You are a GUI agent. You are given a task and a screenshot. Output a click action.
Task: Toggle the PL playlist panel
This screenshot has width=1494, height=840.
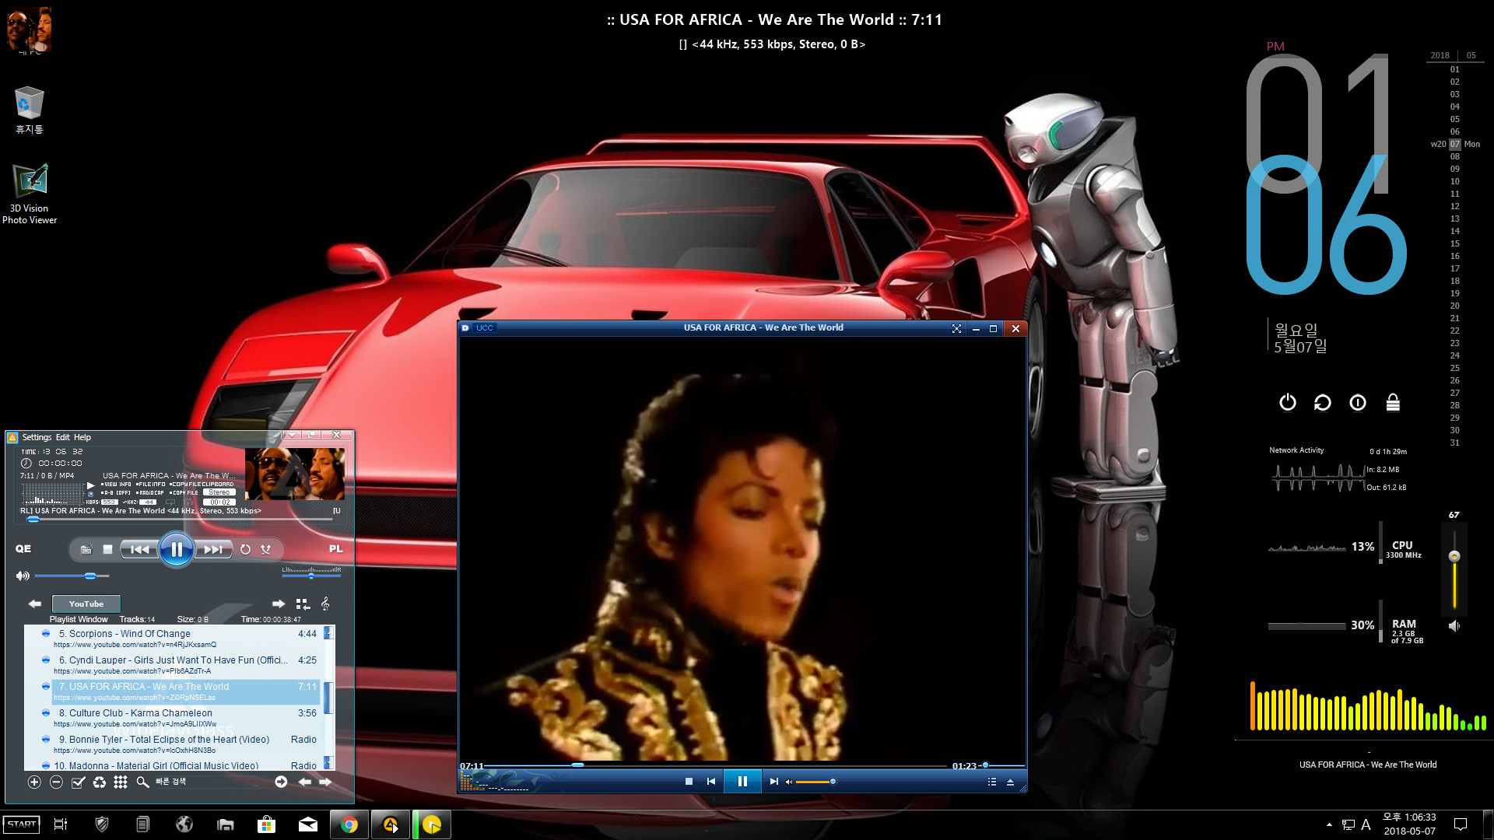335,548
